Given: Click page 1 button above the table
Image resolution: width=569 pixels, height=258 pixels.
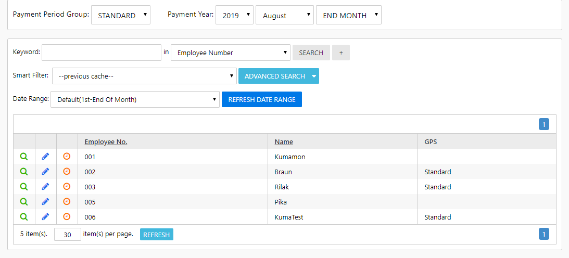Looking at the screenshot, I should 544,124.
